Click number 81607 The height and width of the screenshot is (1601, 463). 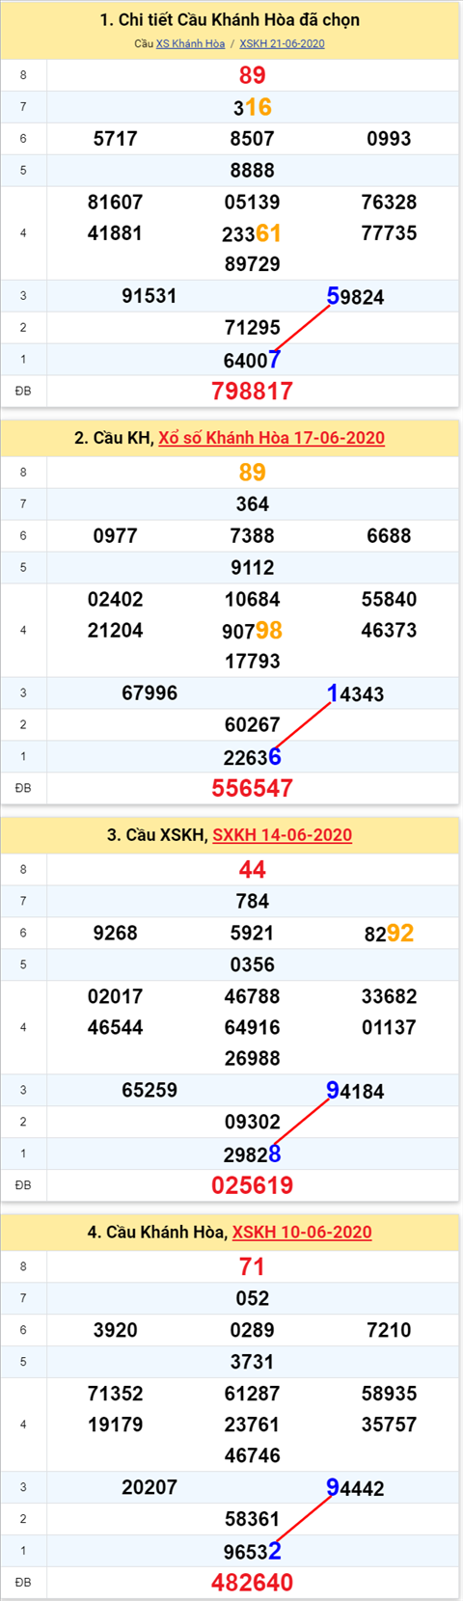click(115, 203)
